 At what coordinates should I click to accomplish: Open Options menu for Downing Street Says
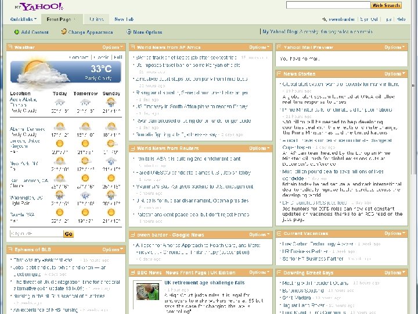pyautogui.click(x=395, y=273)
